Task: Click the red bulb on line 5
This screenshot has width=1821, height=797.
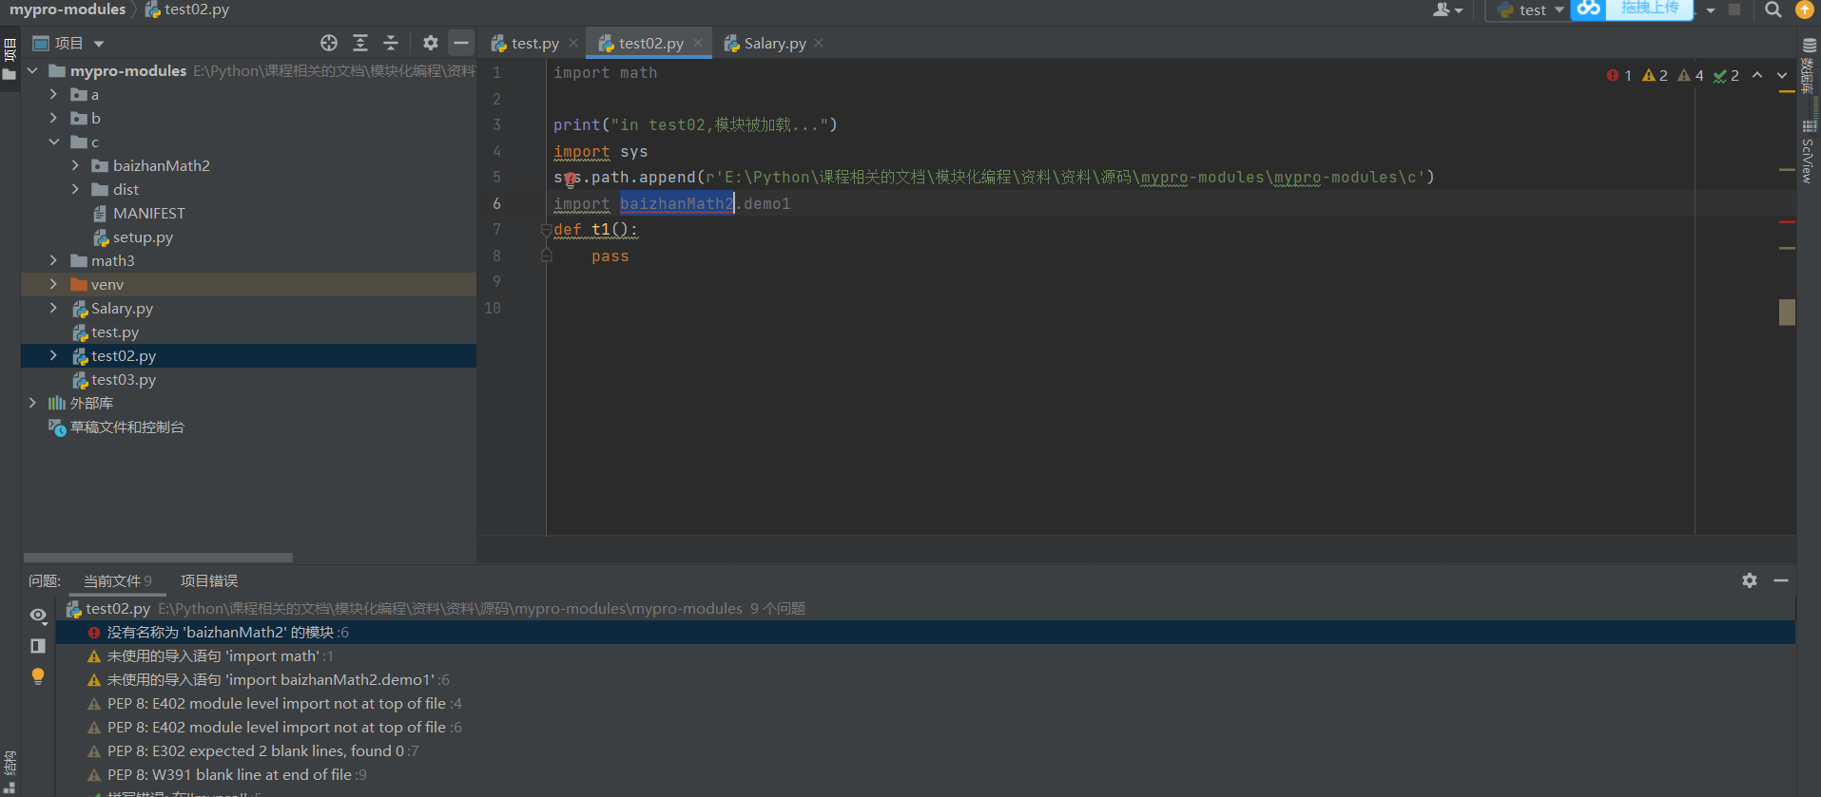Action: point(570,179)
